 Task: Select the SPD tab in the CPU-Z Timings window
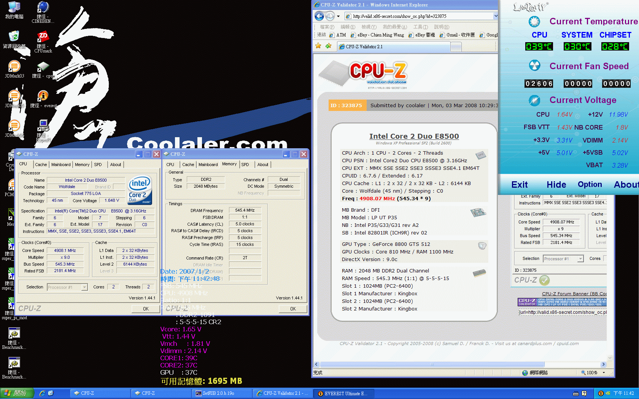tap(245, 165)
